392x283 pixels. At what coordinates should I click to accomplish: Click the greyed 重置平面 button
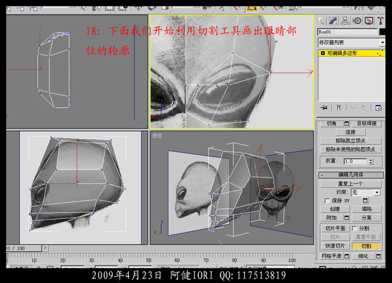pyautogui.click(x=366, y=237)
